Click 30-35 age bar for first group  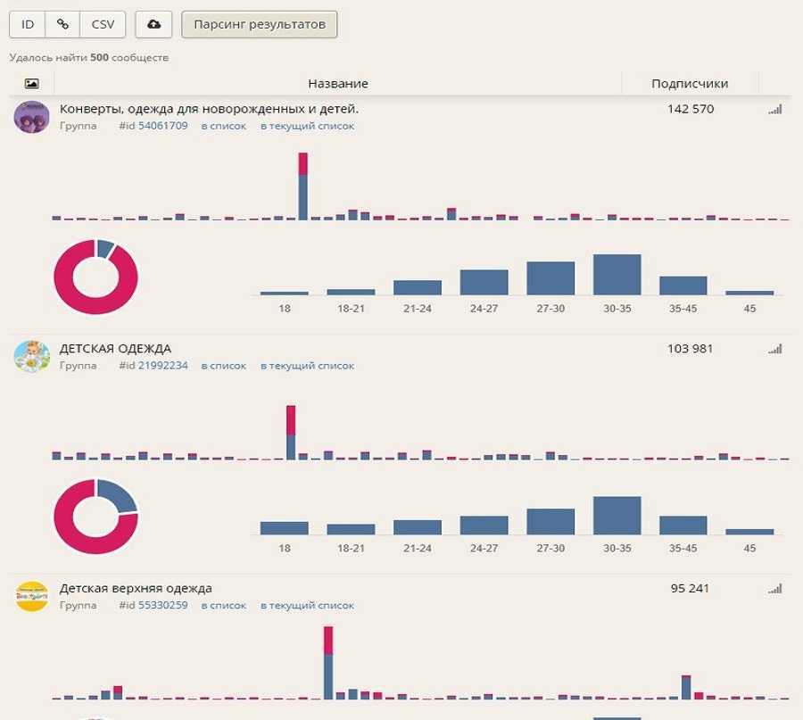pos(617,275)
